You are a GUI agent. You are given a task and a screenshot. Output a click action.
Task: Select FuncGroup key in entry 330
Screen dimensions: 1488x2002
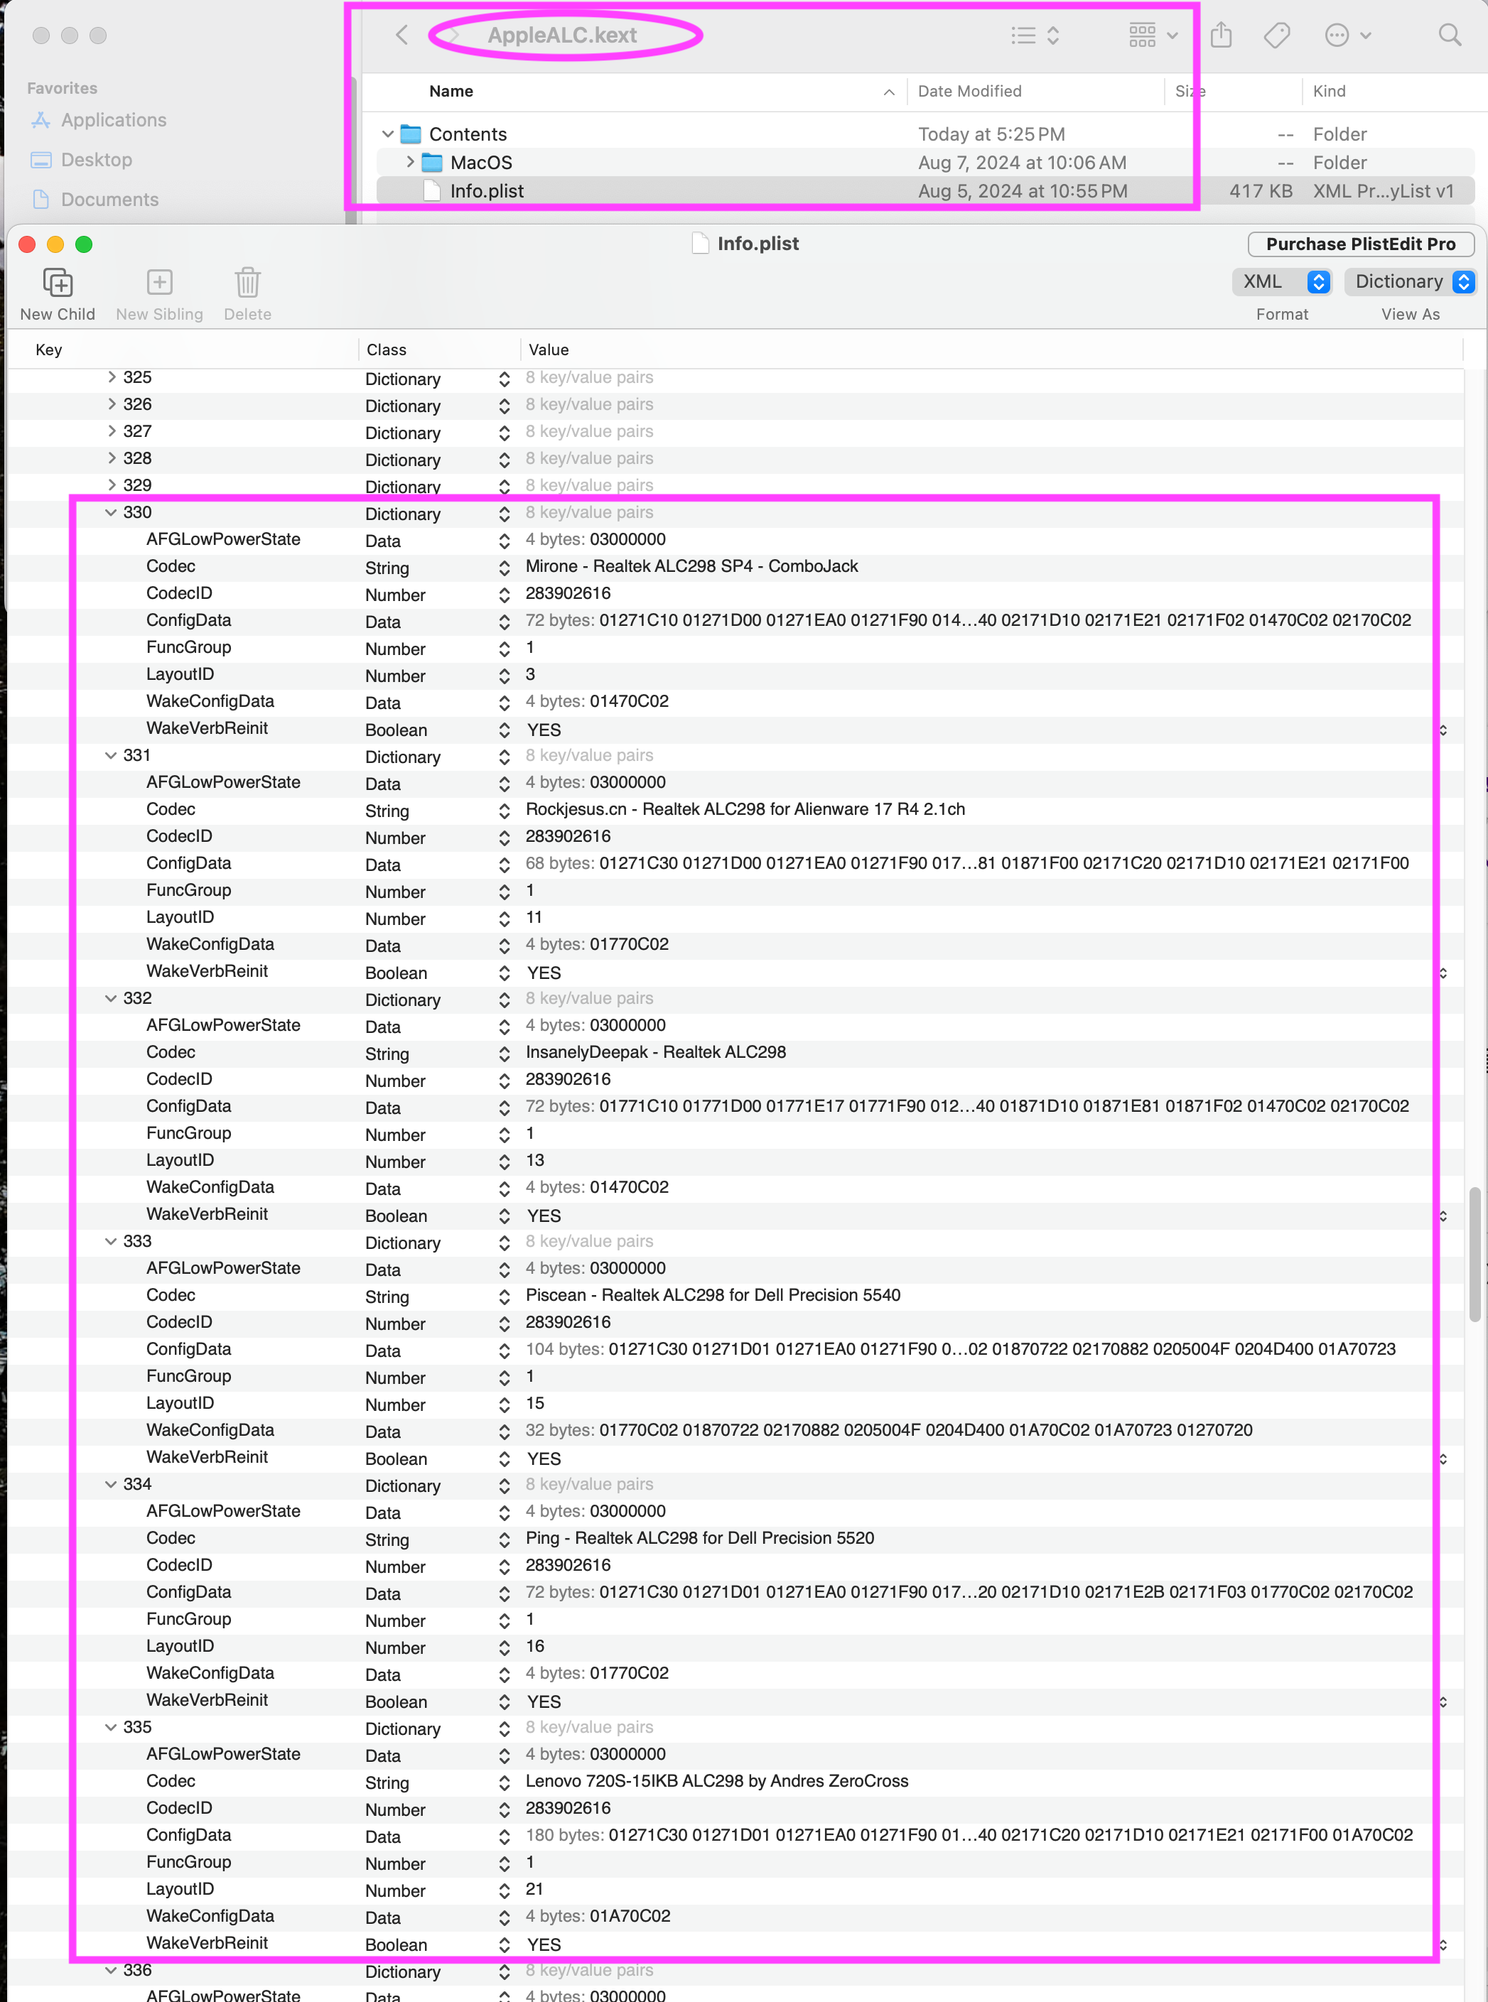click(188, 647)
